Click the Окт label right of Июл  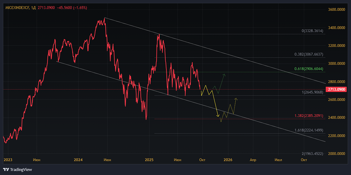pyautogui.click(x=304, y=160)
